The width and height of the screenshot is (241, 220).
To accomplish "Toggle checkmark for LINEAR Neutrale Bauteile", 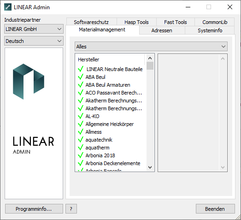I will click(81, 69).
